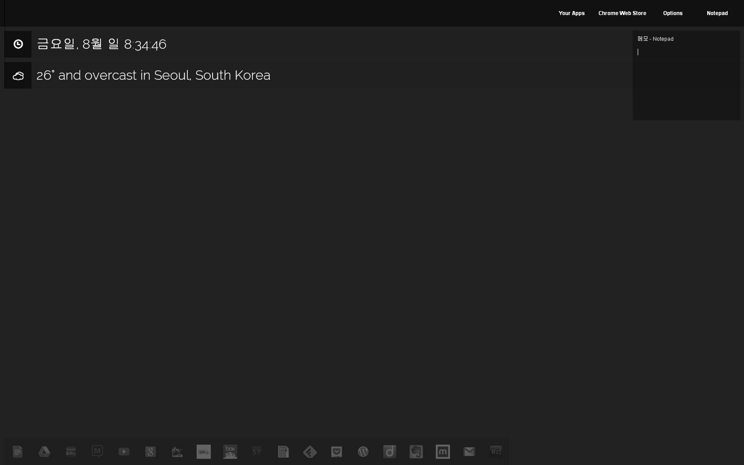Open the Box app icon

pos(230,452)
